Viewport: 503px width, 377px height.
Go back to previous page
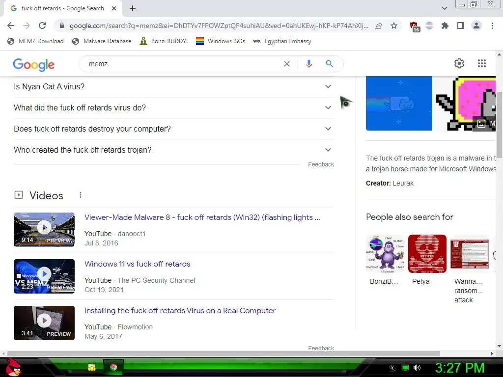pyautogui.click(x=11, y=26)
